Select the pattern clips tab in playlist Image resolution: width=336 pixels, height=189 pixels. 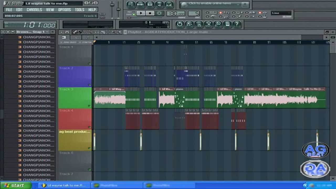pos(64,37)
